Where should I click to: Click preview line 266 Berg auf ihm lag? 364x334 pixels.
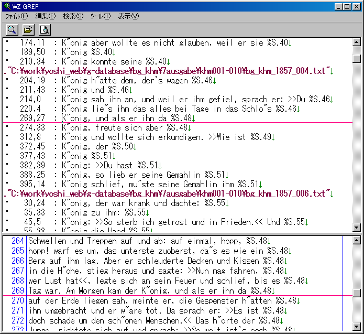coord(158,261)
